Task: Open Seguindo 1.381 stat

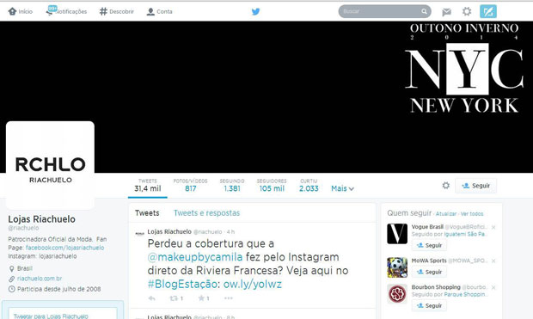Action: coord(232,186)
